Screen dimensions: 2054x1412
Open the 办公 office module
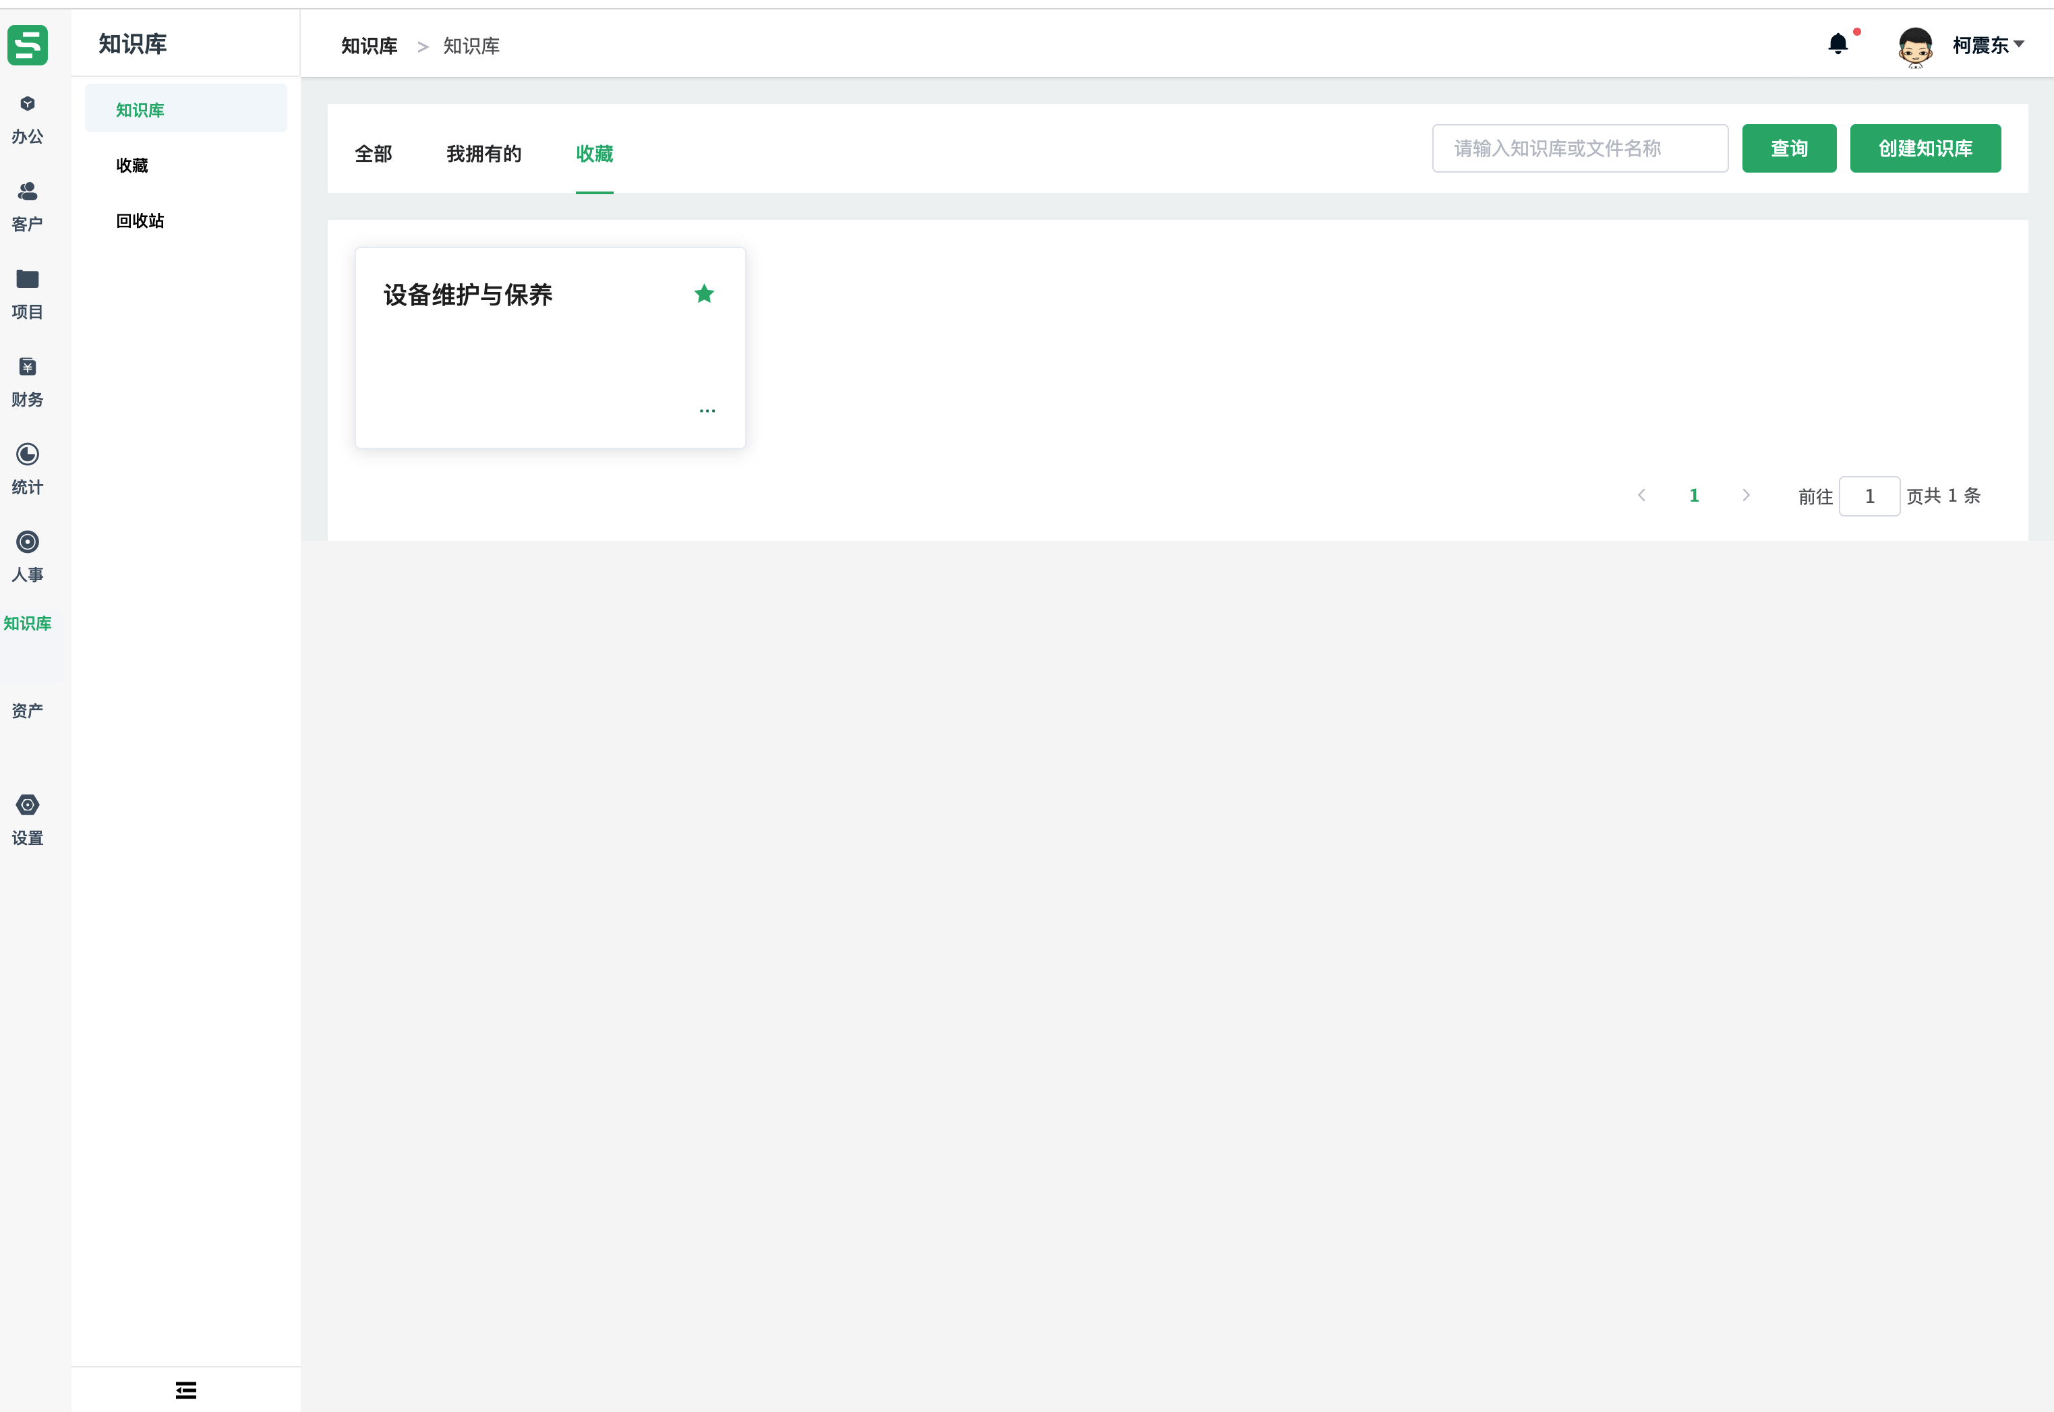[x=28, y=119]
